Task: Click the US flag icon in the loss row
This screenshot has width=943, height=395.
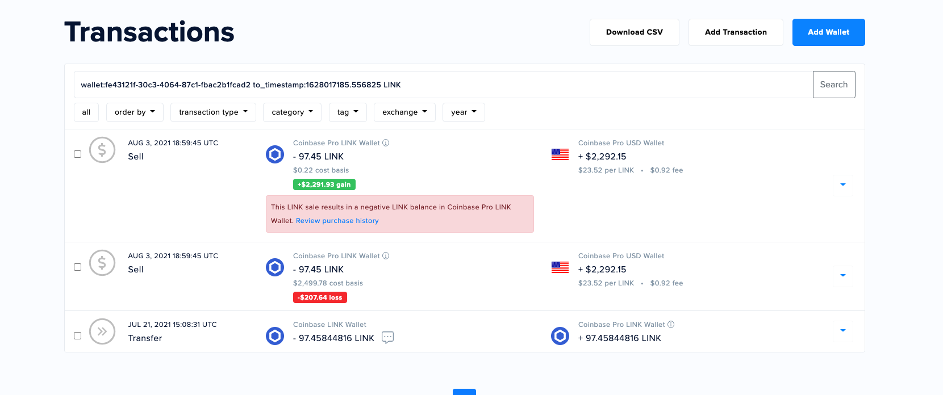Action: coord(560,267)
